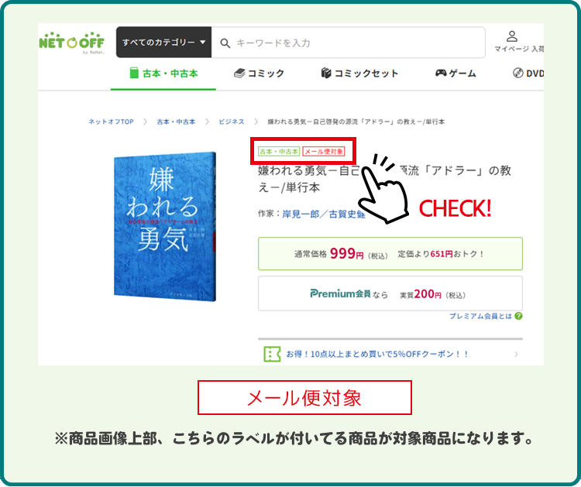Expand the 5%OFFクーポン banner chevron
The width and height of the screenshot is (581, 487).
point(516,354)
